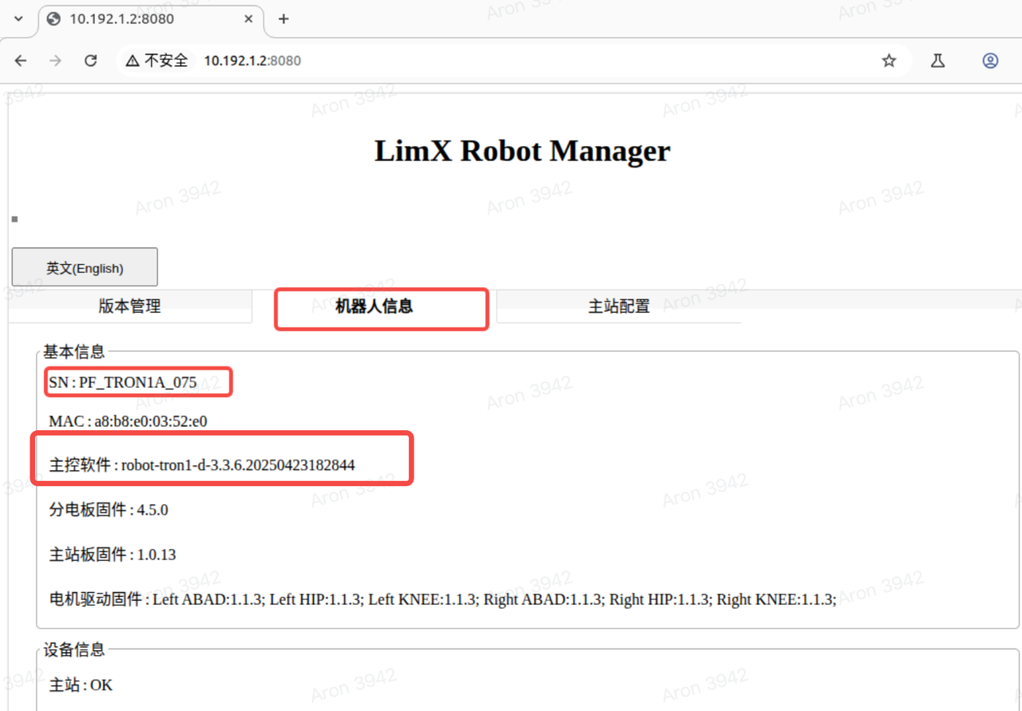Bookmark this page with the star

(x=889, y=61)
